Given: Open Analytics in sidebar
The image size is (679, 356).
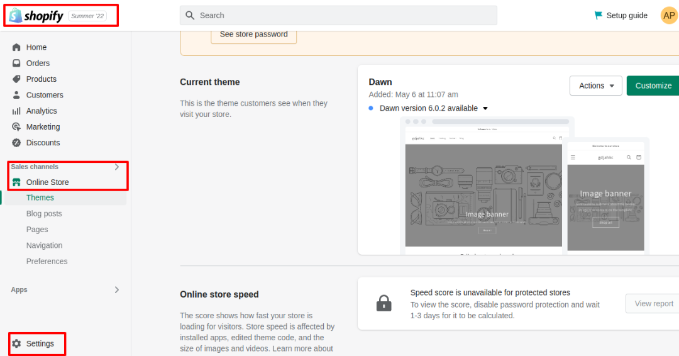Looking at the screenshot, I should coord(41,111).
